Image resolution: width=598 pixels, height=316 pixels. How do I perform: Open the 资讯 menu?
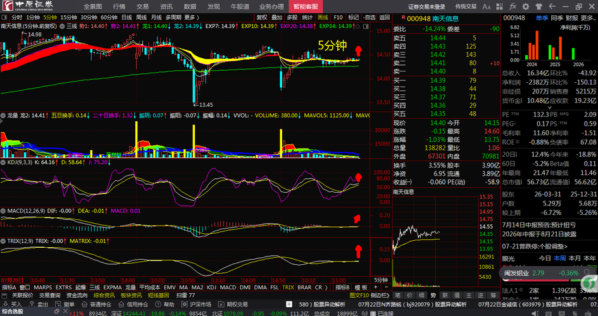coord(166,6)
